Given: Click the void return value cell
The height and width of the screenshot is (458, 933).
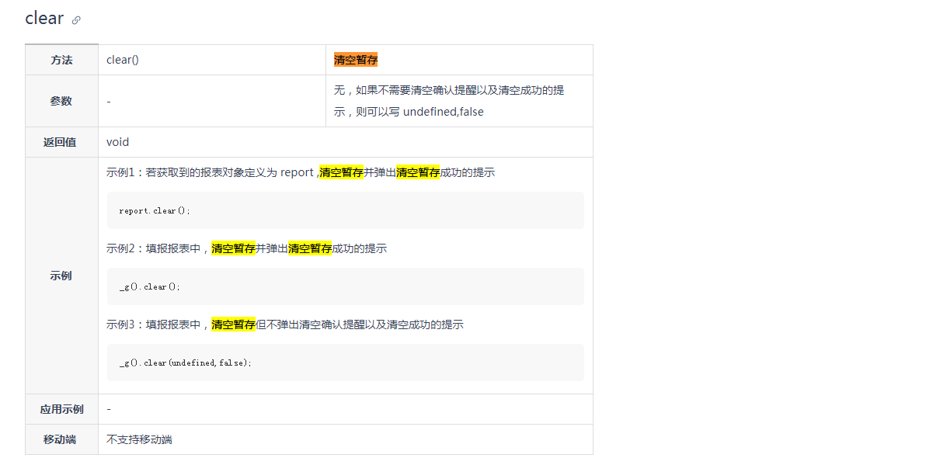Looking at the screenshot, I should click(x=346, y=142).
